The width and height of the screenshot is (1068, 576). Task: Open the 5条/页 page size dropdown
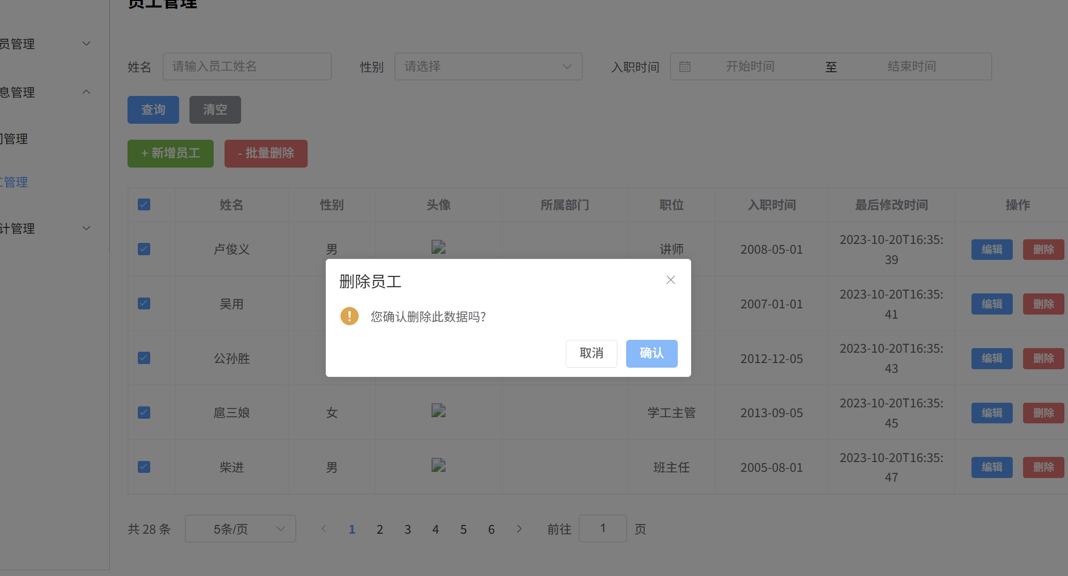pyautogui.click(x=240, y=529)
